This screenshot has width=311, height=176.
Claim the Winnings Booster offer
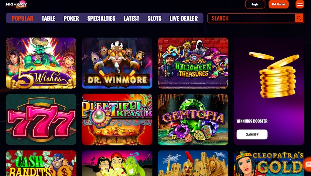252,134
